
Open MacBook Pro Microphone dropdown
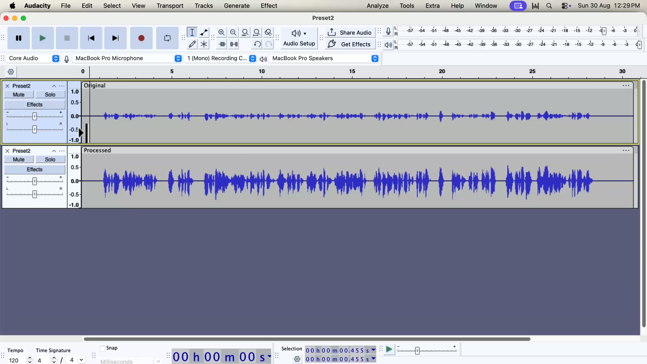pyautogui.click(x=128, y=58)
